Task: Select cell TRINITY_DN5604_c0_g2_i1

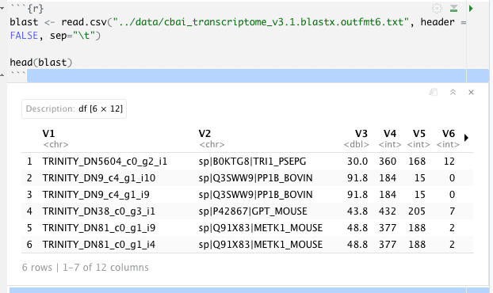Action: pos(105,162)
